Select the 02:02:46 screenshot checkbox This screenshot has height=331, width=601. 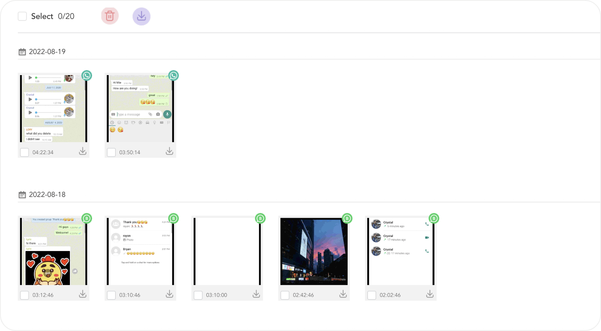(372, 295)
